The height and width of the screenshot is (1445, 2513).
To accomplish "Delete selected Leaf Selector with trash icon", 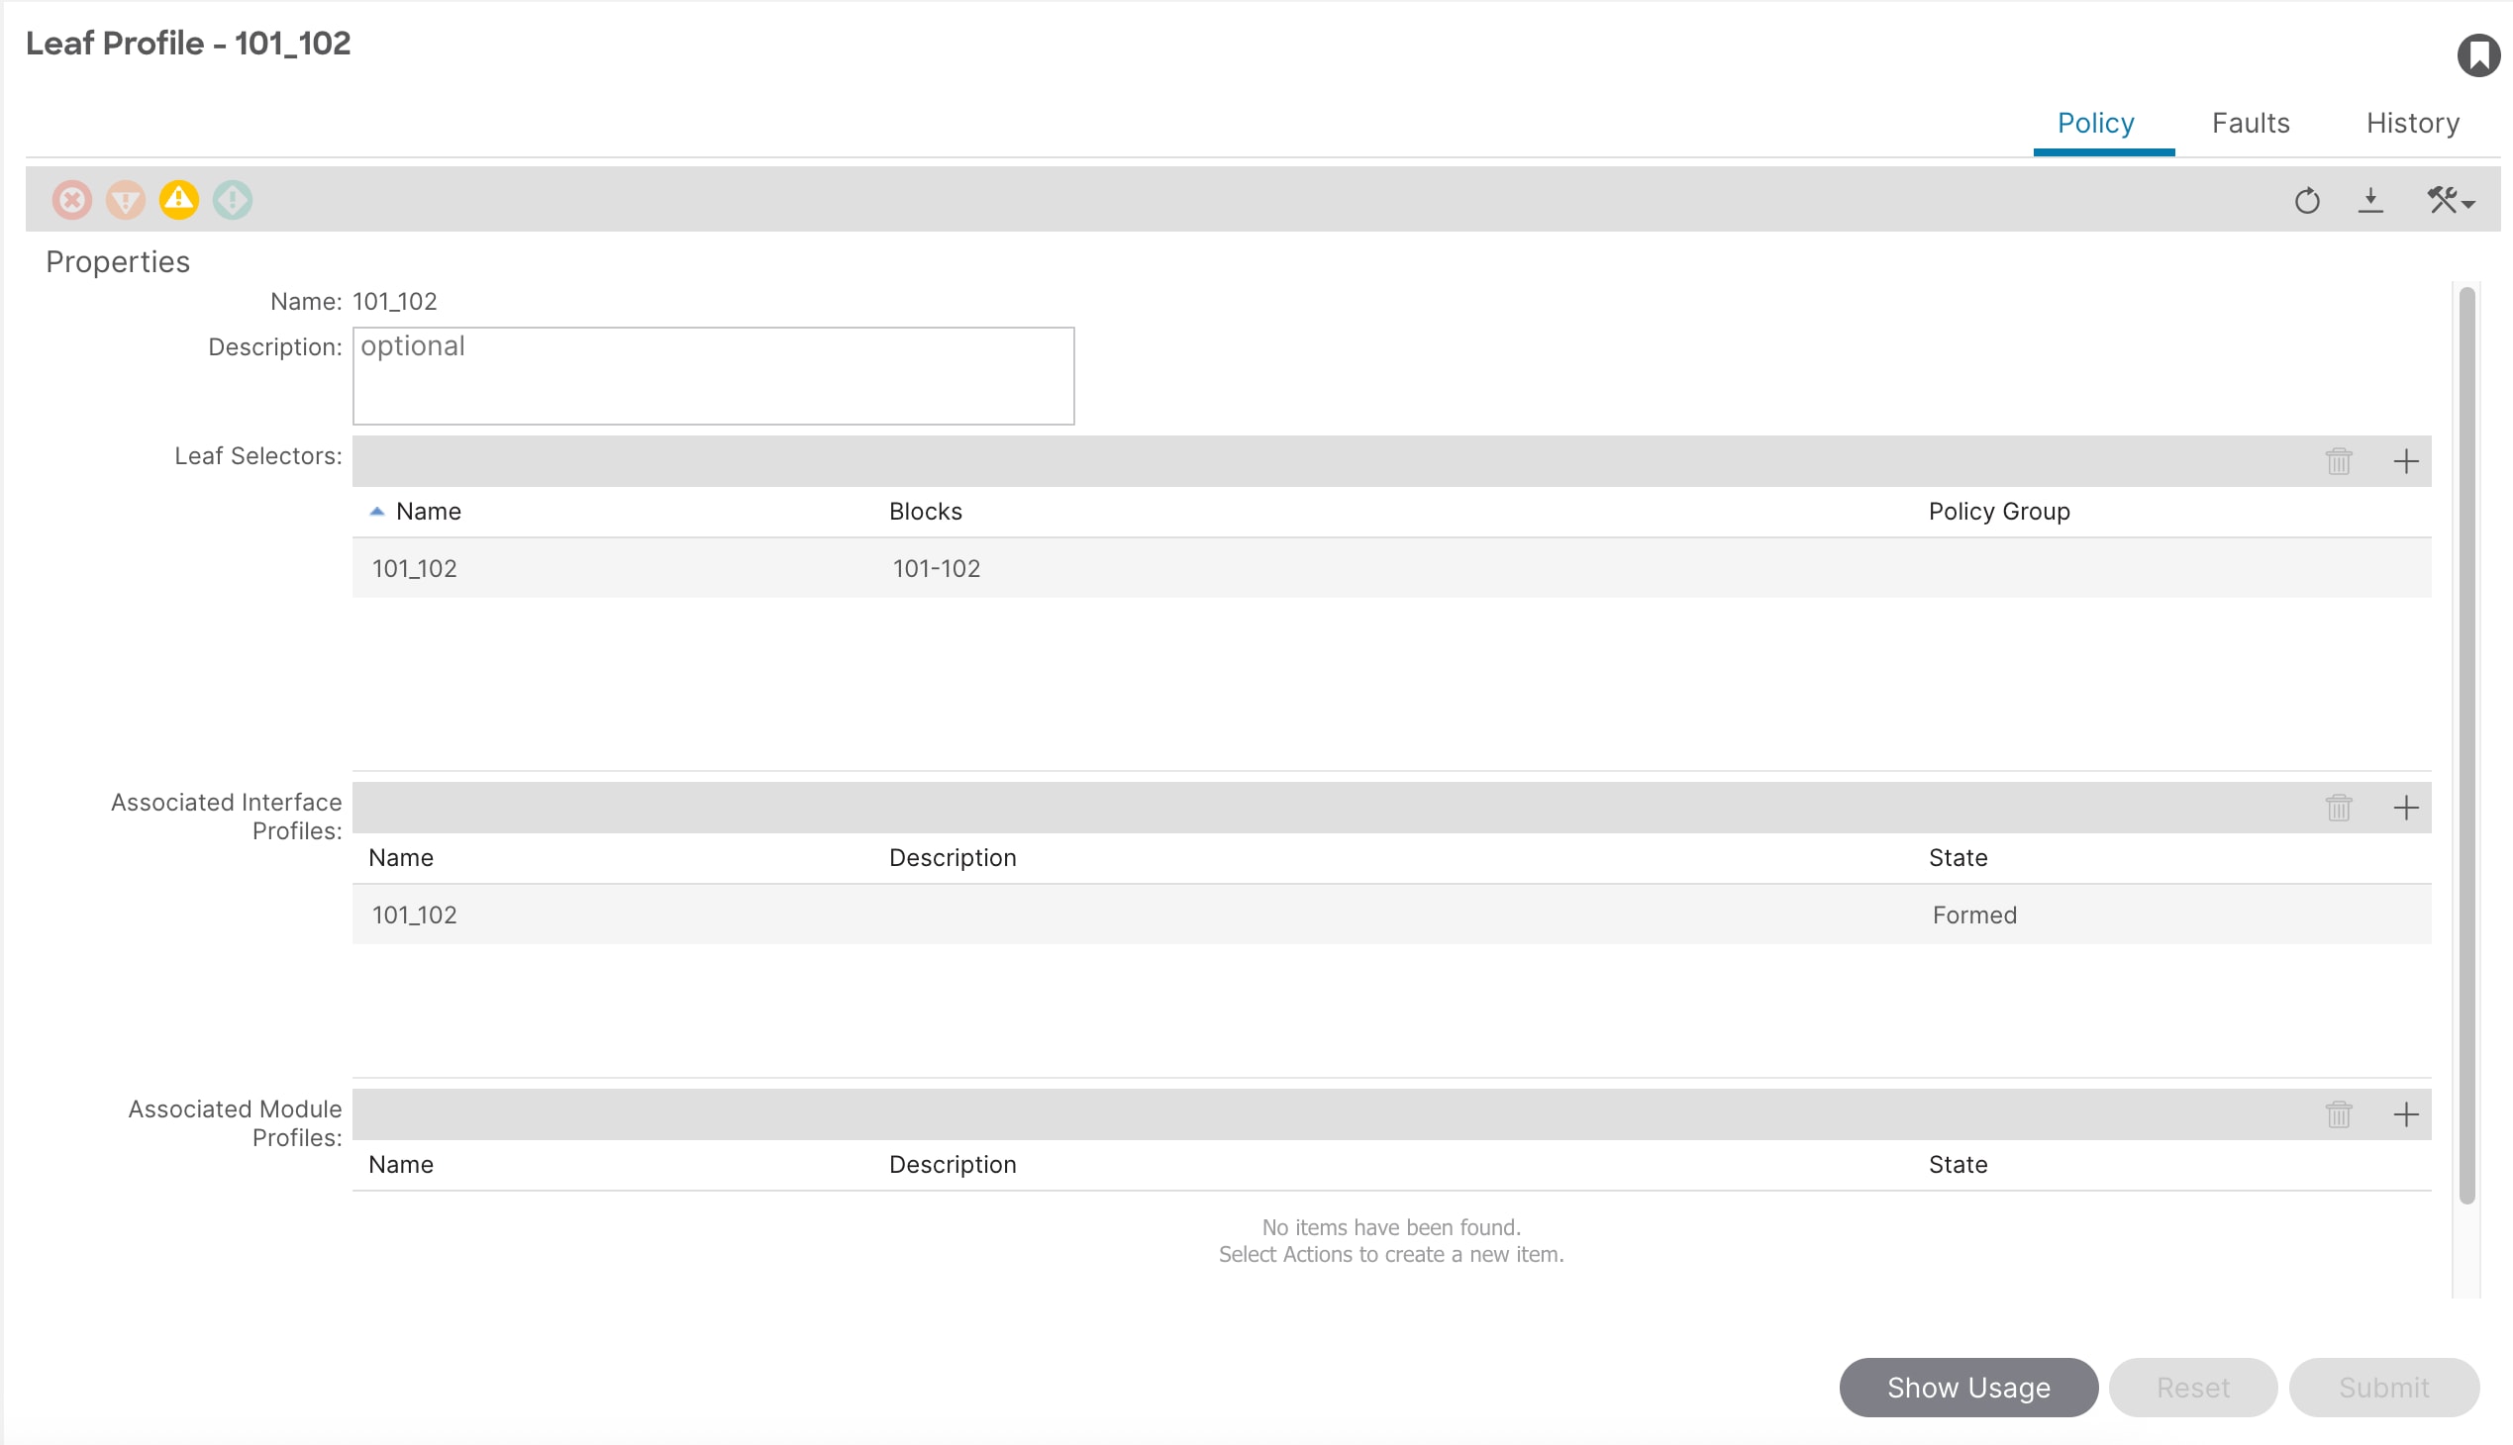I will point(2339,461).
